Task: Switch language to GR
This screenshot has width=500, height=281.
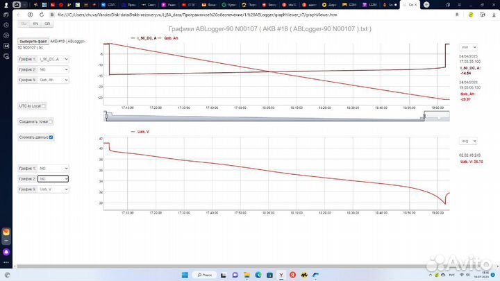Action: coord(47,23)
